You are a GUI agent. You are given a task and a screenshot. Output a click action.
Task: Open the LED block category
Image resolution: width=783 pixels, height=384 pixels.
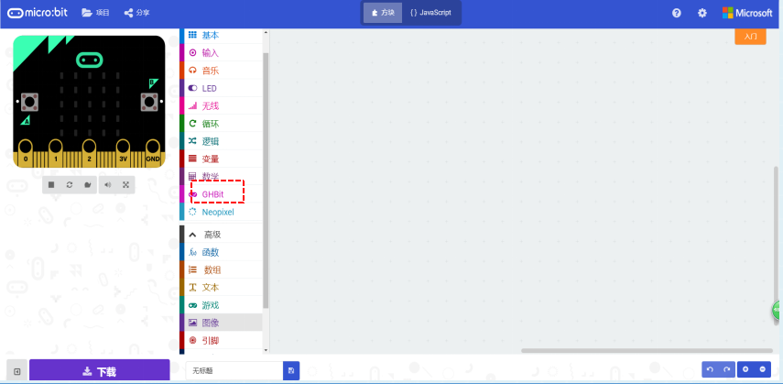pyautogui.click(x=221, y=89)
